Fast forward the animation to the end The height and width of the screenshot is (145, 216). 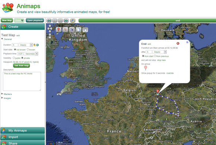pos(66,21)
